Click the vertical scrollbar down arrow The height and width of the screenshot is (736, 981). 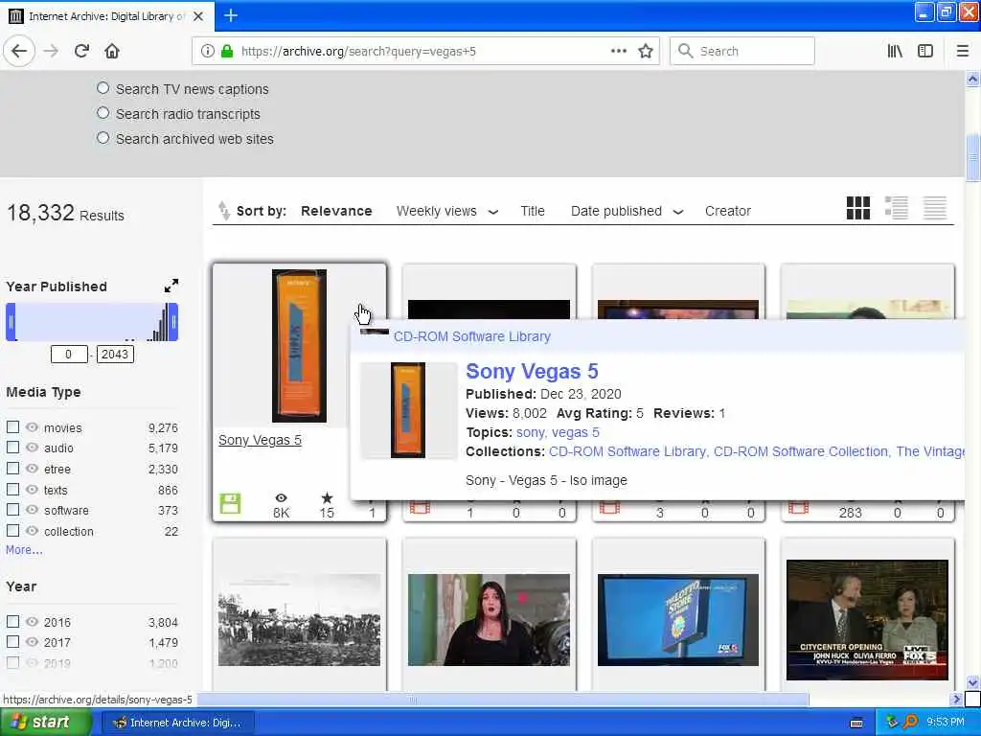point(972,681)
